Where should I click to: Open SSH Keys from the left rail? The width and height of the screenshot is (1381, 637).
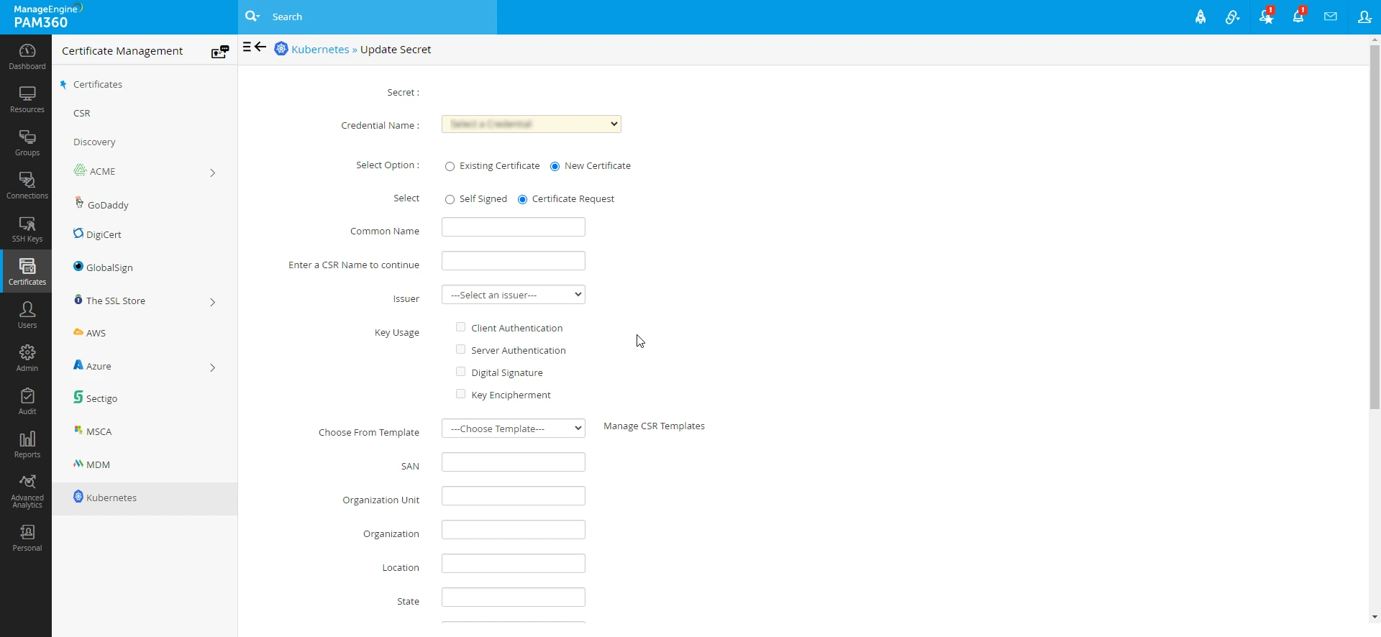(x=27, y=229)
